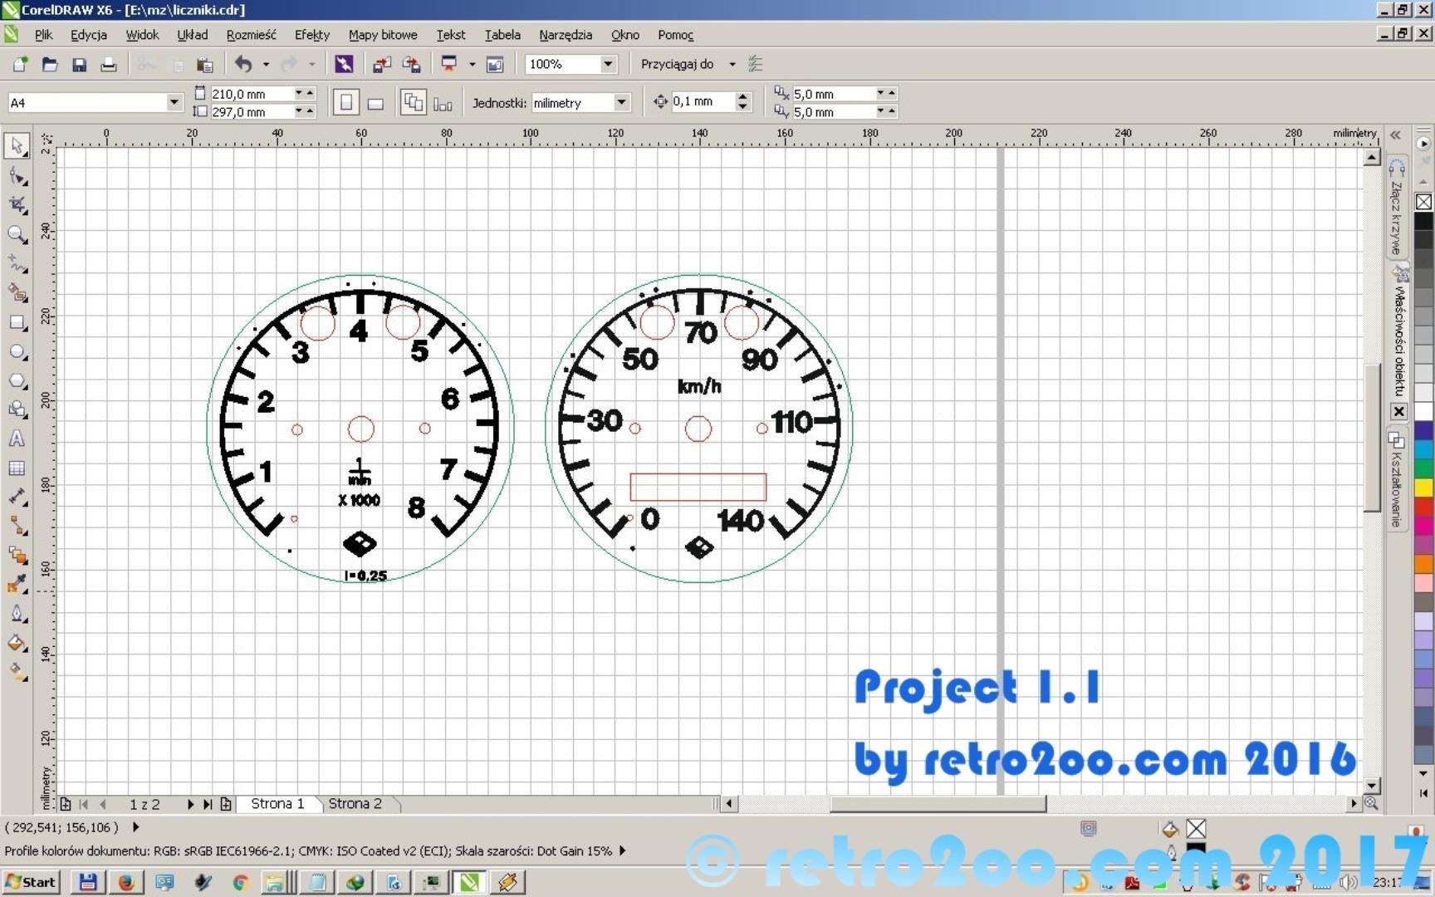Click the Start button on taskbar
This screenshot has width=1435, height=897.
[x=32, y=881]
